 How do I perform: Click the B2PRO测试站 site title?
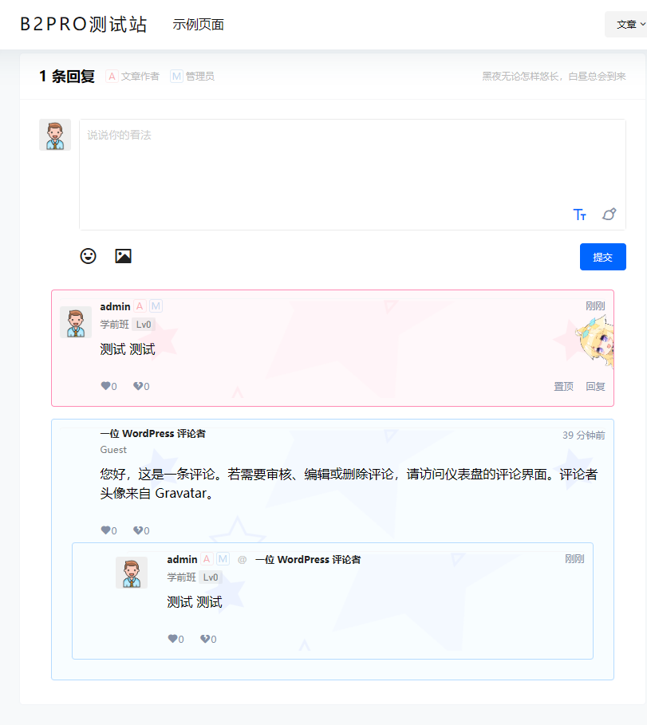point(83,23)
